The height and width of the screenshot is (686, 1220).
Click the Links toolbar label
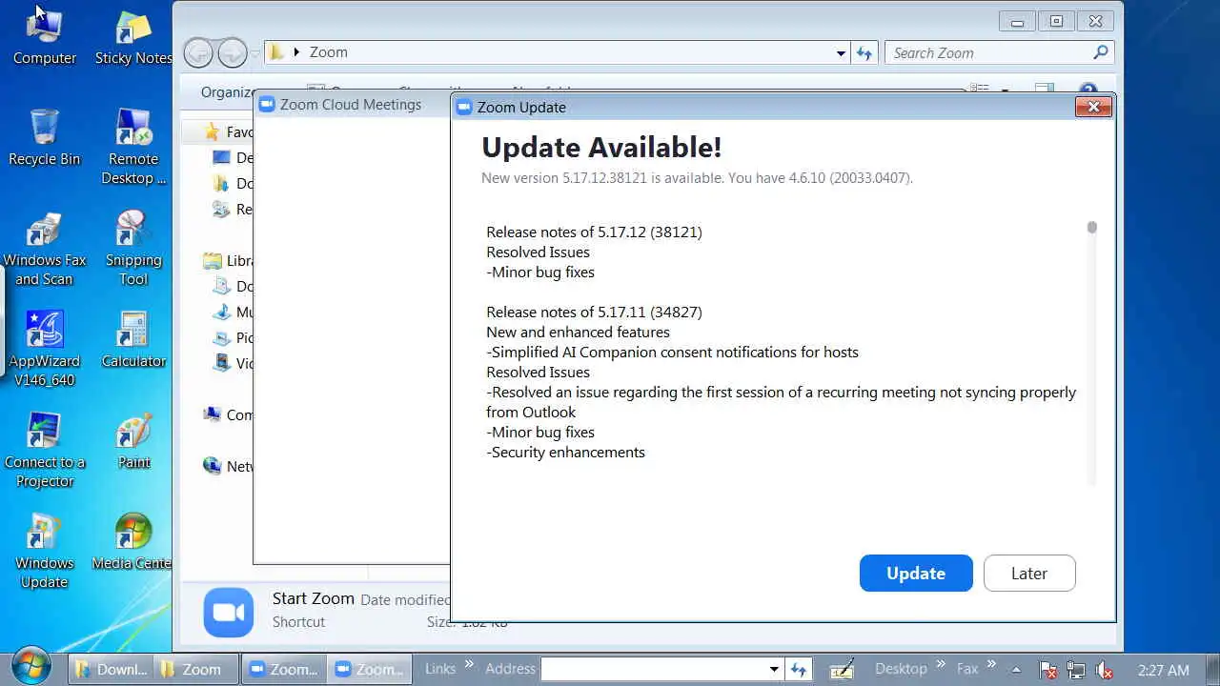[439, 669]
